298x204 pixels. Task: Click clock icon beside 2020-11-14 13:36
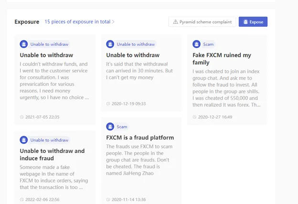click(108, 199)
